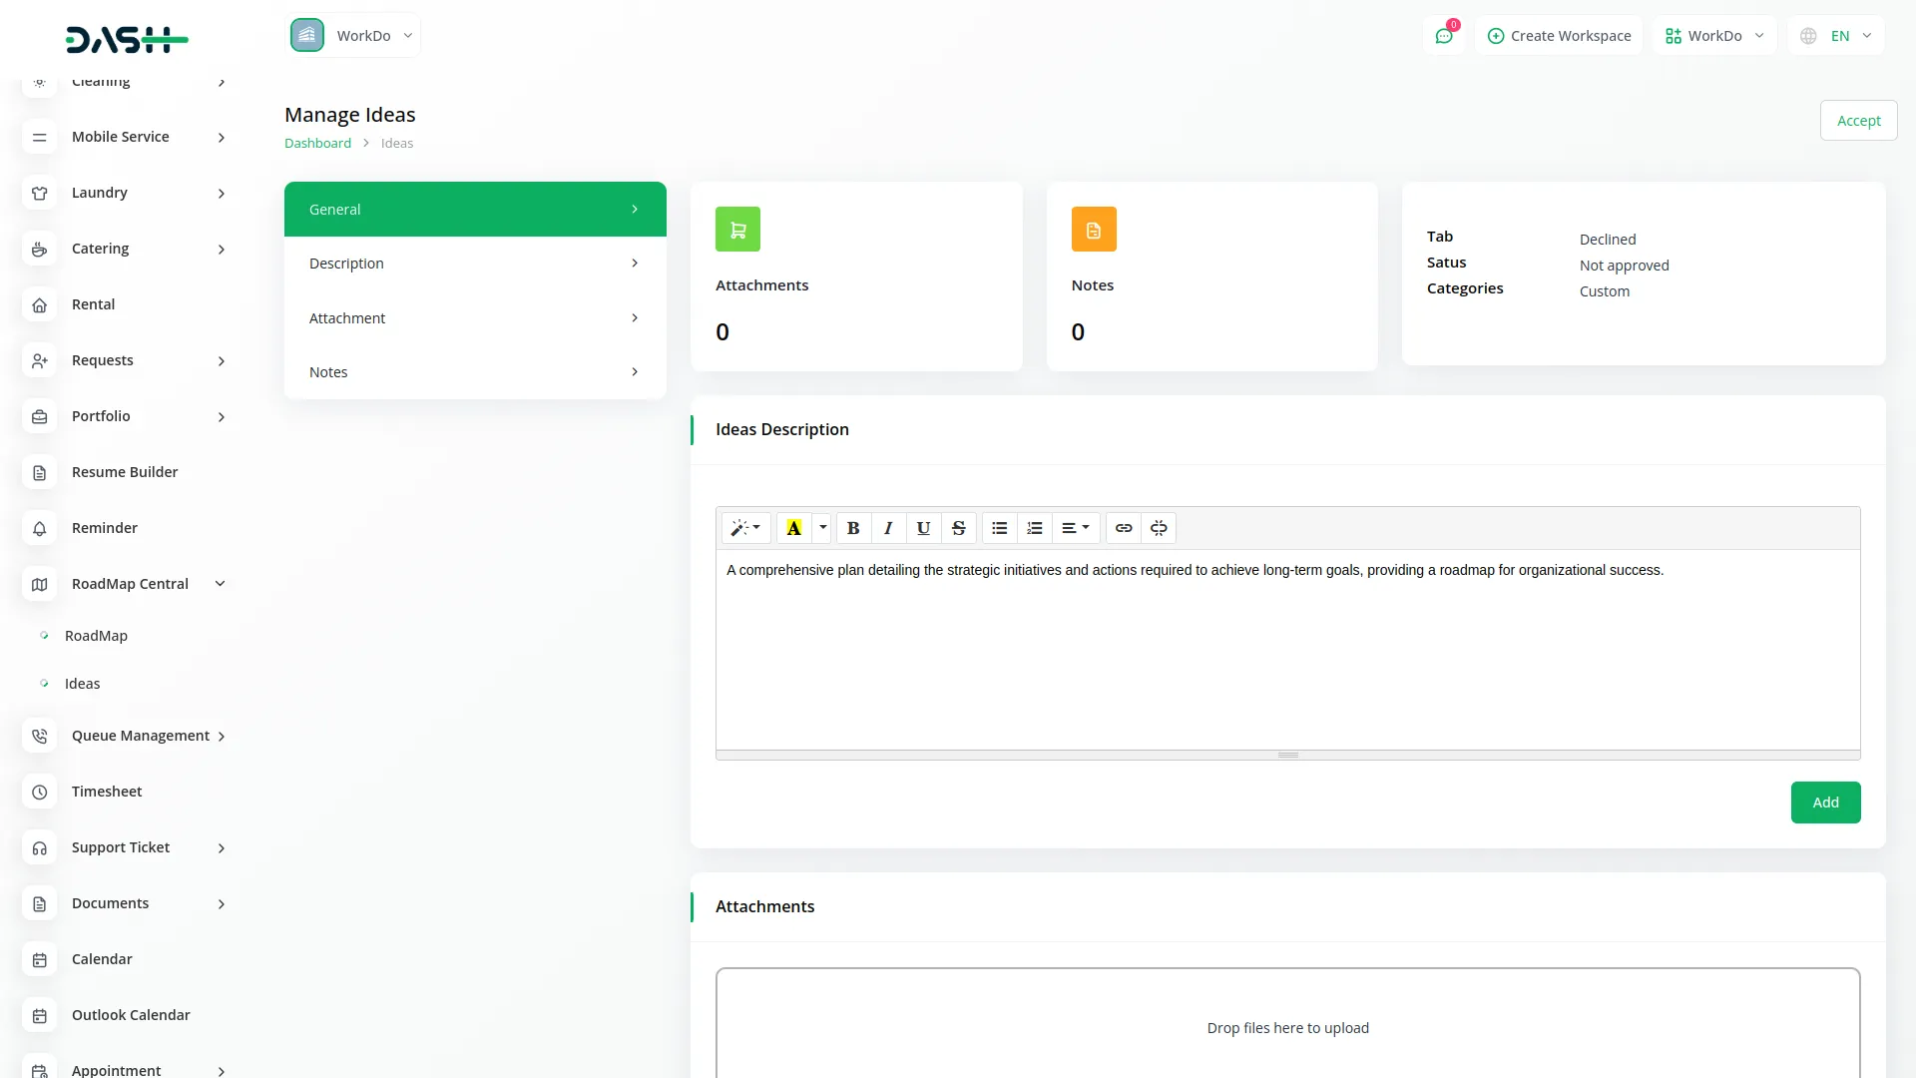
Task: Apply italic formatting to the description text
Action: (x=888, y=528)
